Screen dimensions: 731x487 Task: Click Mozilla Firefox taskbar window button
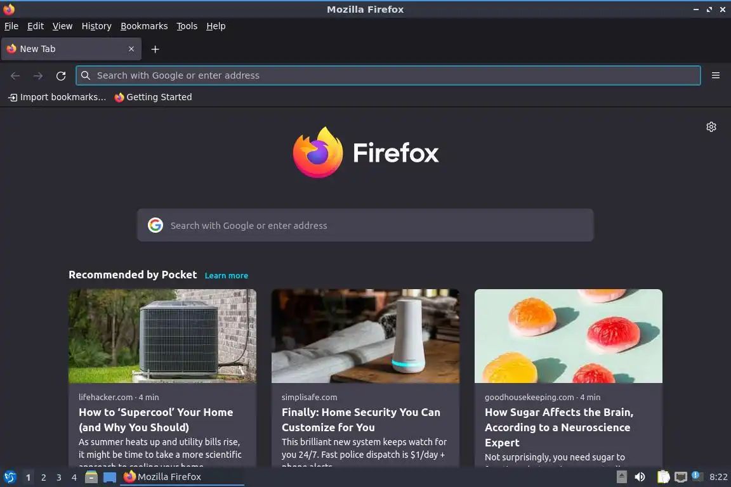[182, 477]
